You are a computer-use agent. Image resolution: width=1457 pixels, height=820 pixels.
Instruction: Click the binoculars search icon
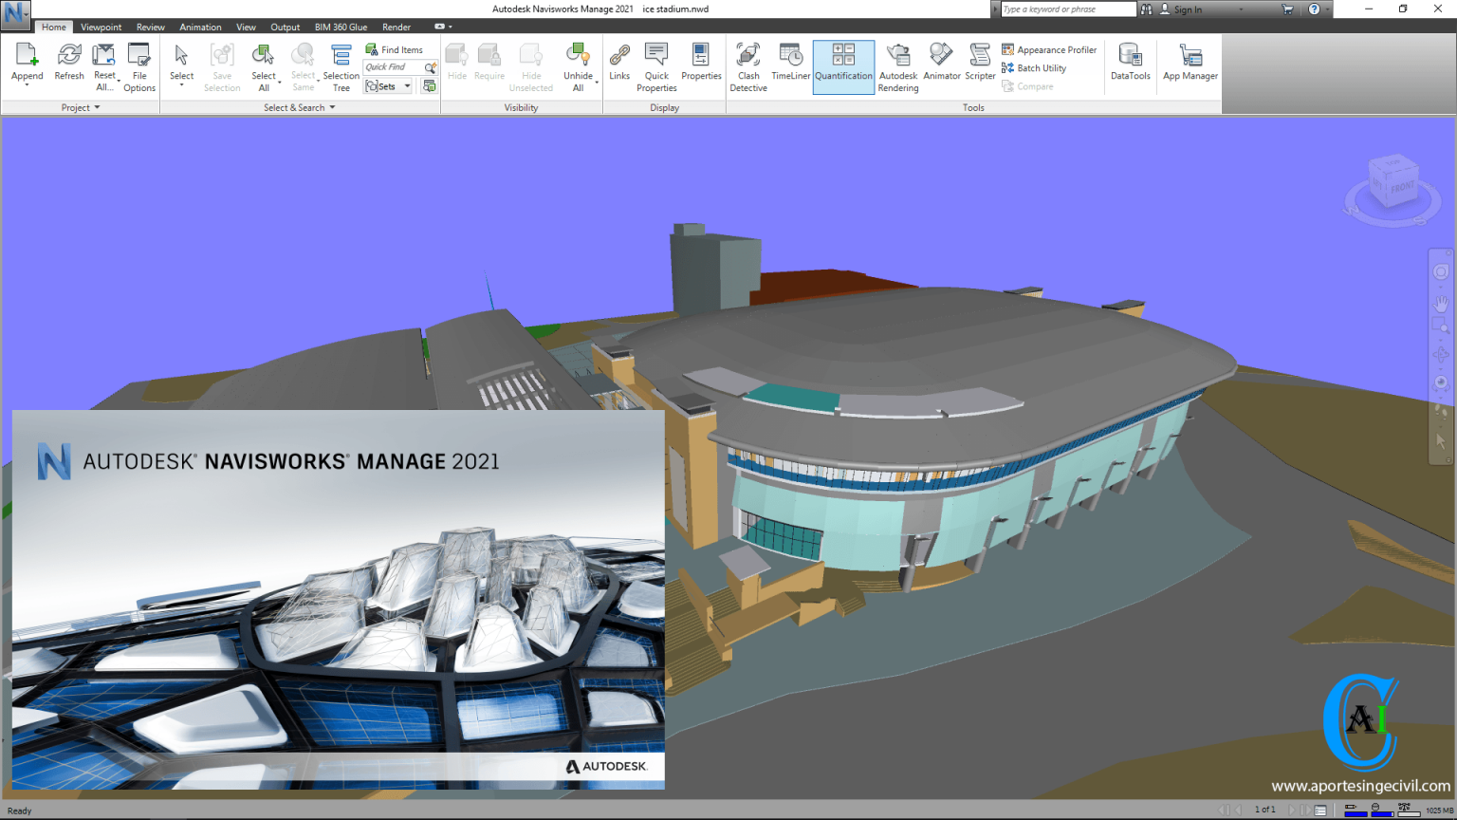1146,9
